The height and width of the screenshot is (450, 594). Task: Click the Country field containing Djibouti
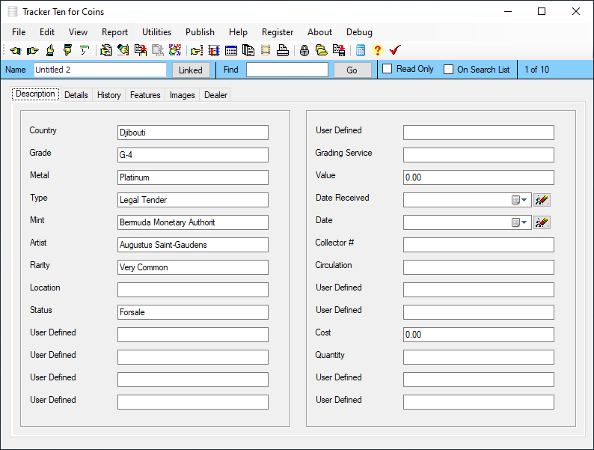pyautogui.click(x=192, y=133)
